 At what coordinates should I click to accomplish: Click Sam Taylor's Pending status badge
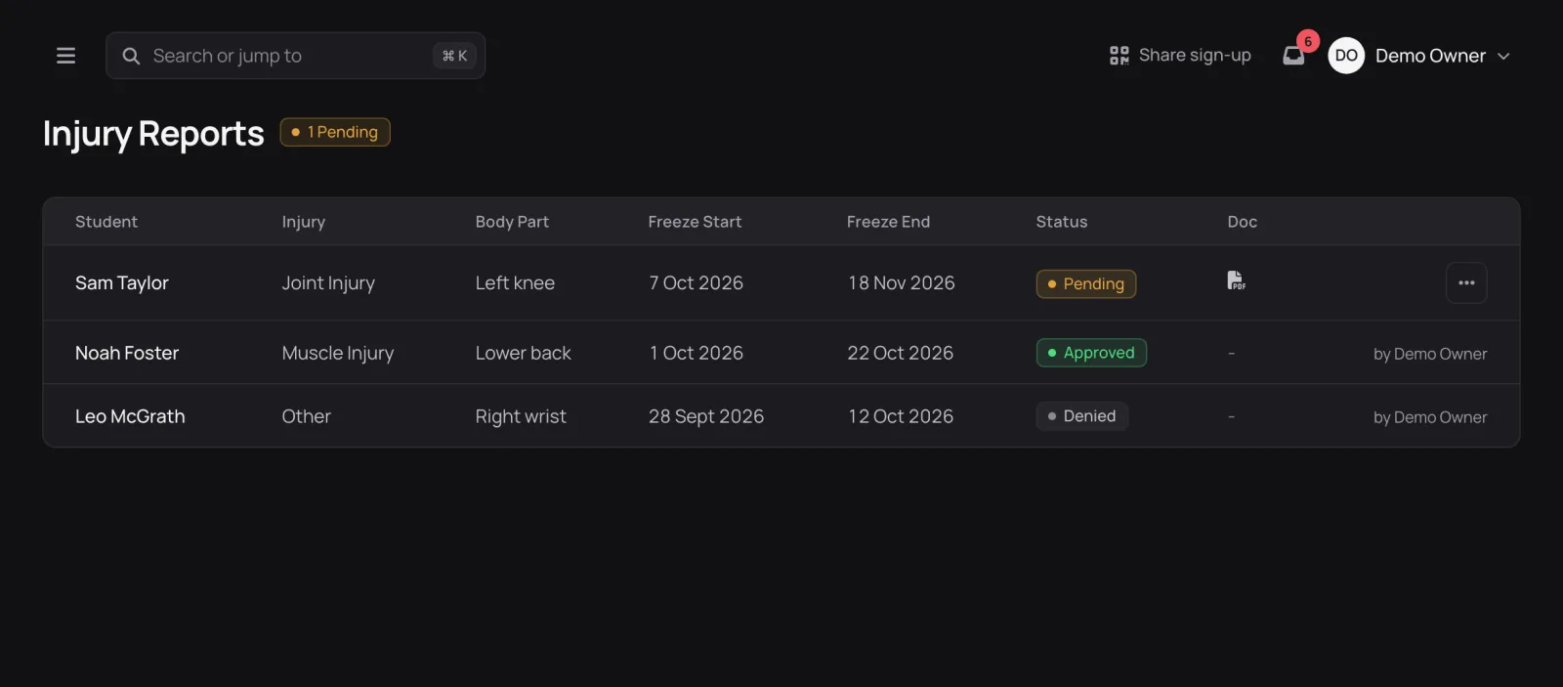coord(1086,283)
